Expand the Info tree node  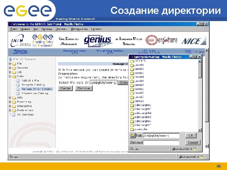coord(10,98)
